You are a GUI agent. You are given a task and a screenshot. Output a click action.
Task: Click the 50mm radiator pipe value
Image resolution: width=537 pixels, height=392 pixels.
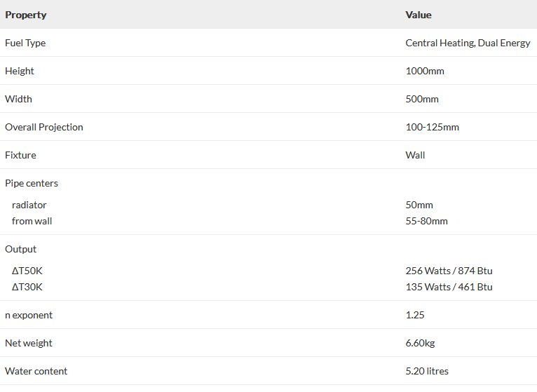(419, 205)
